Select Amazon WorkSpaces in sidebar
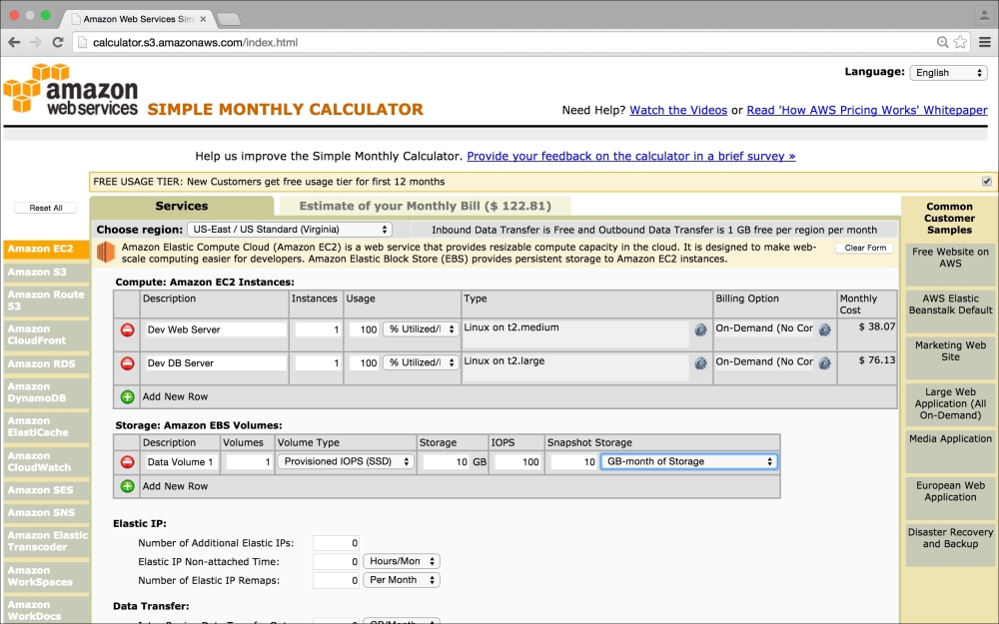Viewport: 999px width, 624px height. pyautogui.click(x=46, y=576)
